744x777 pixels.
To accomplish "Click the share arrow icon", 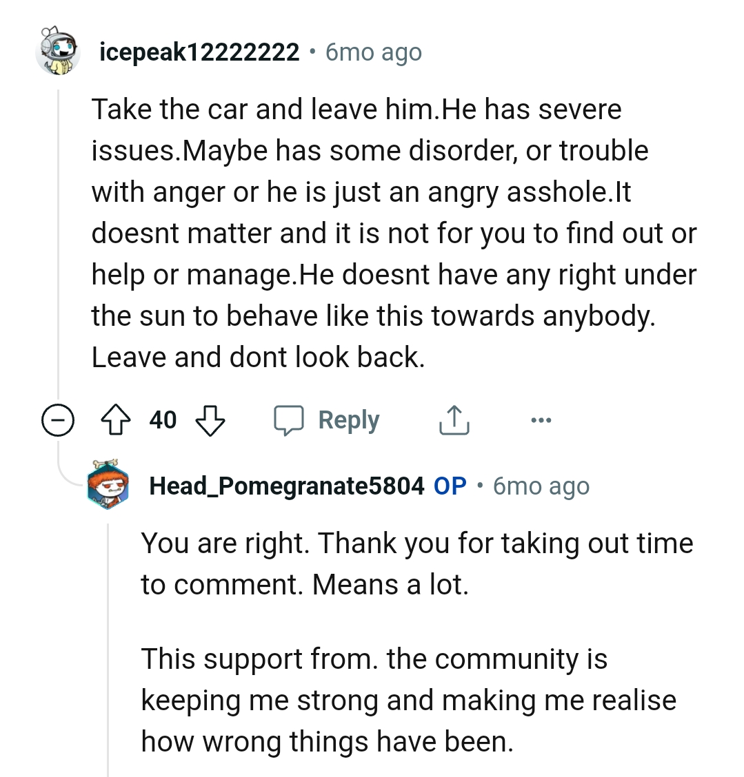I will (454, 420).
